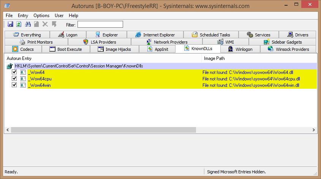Switch to the LSA Providers tab
321x179 pixels.
coord(100,42)
